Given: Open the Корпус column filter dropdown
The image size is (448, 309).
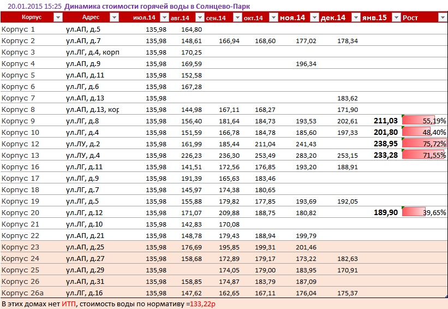Looking at the screenshot, I should coord(58,17).
